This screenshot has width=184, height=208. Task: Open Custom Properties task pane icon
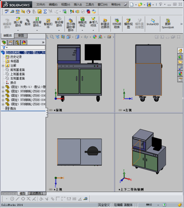click(180, 79)
